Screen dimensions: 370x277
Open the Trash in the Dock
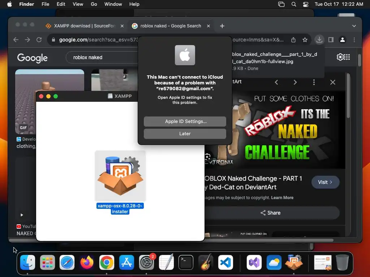[x=342, y=262]
